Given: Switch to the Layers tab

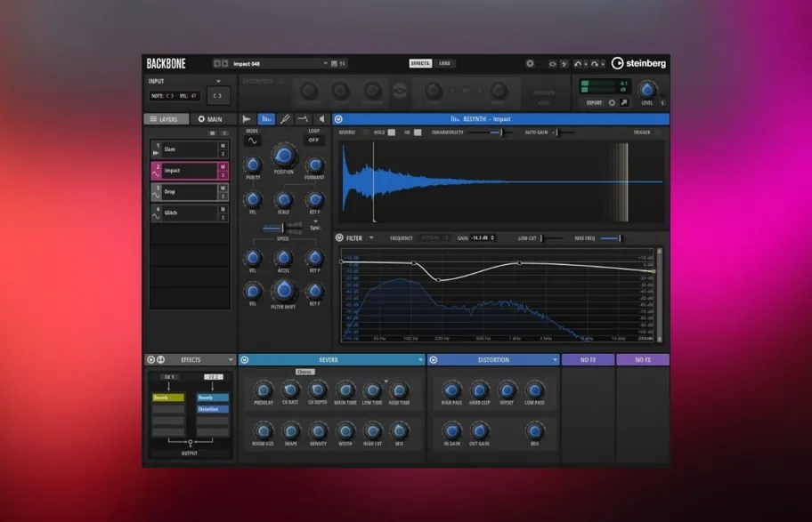Looking at the screenshot, I should [166, 119].
